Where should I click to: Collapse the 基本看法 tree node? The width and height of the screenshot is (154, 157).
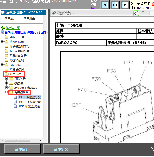click(x=2, y=74)
